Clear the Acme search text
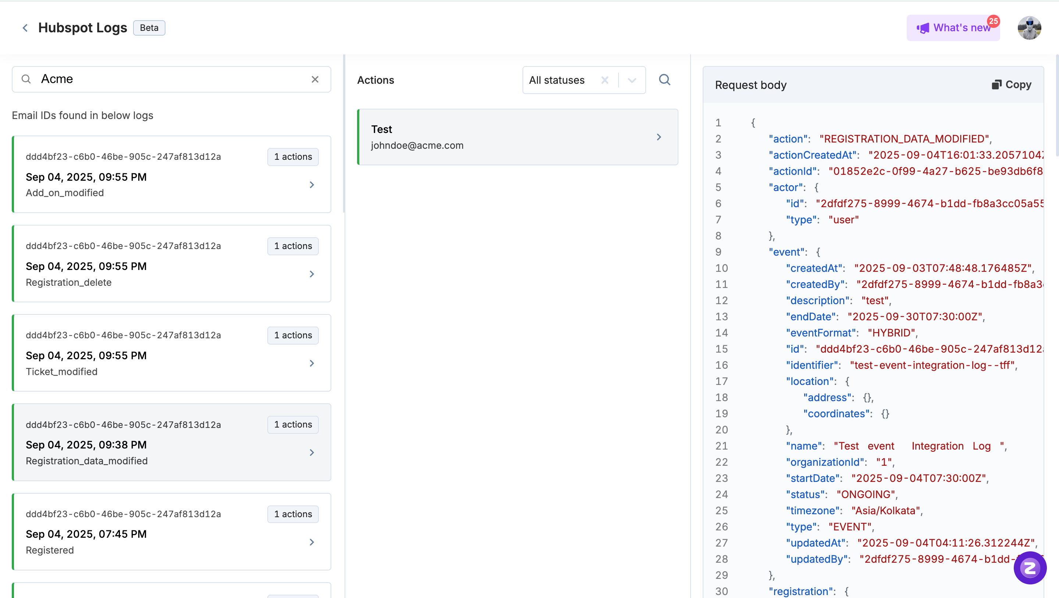Screen dimensions: 1059x598 click(315, 79)
